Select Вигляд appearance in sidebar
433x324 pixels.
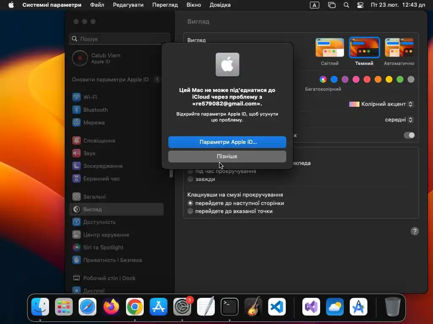click(116, 209)
